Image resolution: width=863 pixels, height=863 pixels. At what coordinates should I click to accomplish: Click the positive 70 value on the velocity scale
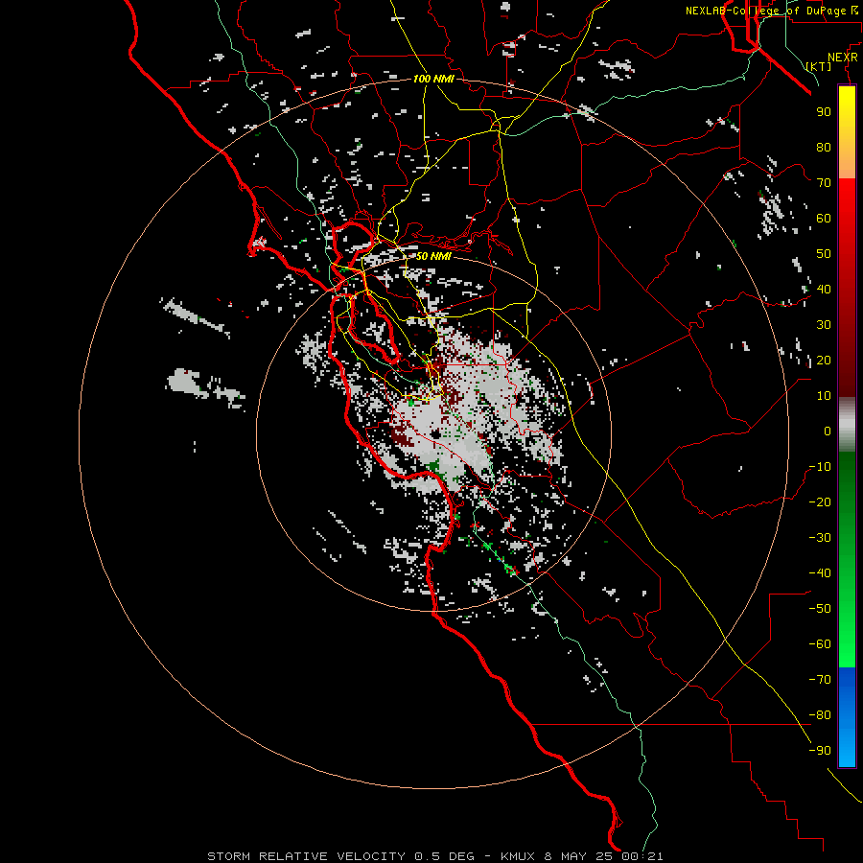pos(824,183)
